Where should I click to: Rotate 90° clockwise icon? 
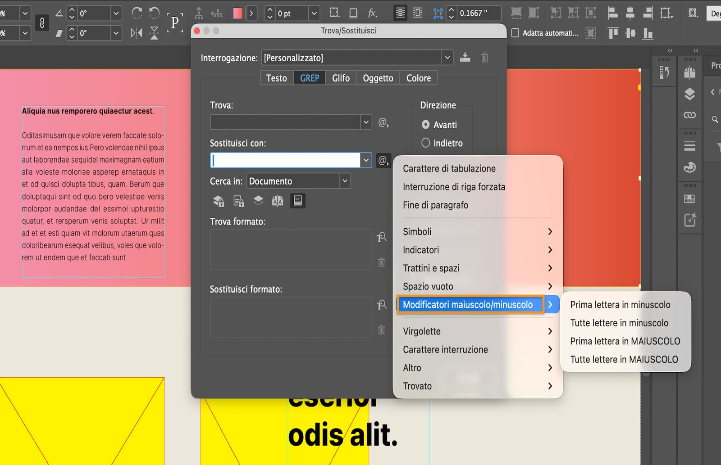[x=137, y=13]
